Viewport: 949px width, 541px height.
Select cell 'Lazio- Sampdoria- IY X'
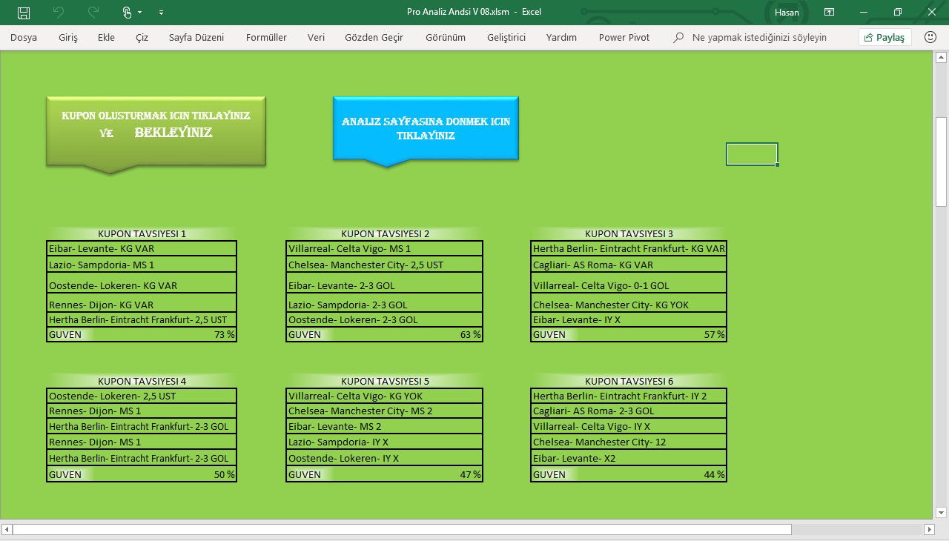[x=385, y=442]
